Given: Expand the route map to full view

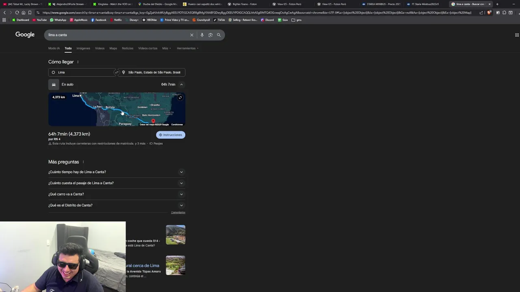Looking at the screenshot, I should pos(180,97).
